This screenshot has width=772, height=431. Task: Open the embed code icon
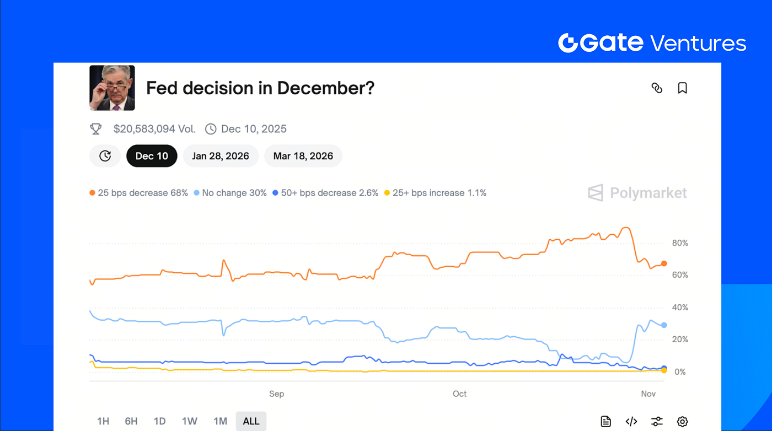(x=631, y=422)
